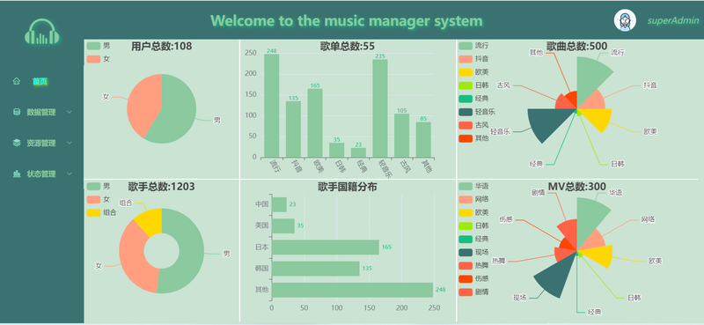Viewport: 704px width, 325px height.
Task: Click the 轻音乐 bar in 歌单总数 chart
Action: pyautogui.click(x=380, y=108)
